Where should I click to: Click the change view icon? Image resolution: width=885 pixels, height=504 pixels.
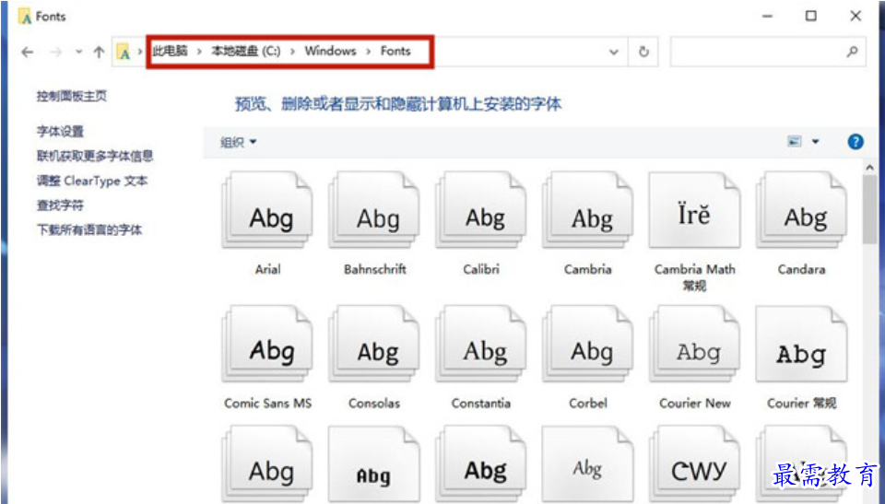pyautogui.click(x=794, y=142)
